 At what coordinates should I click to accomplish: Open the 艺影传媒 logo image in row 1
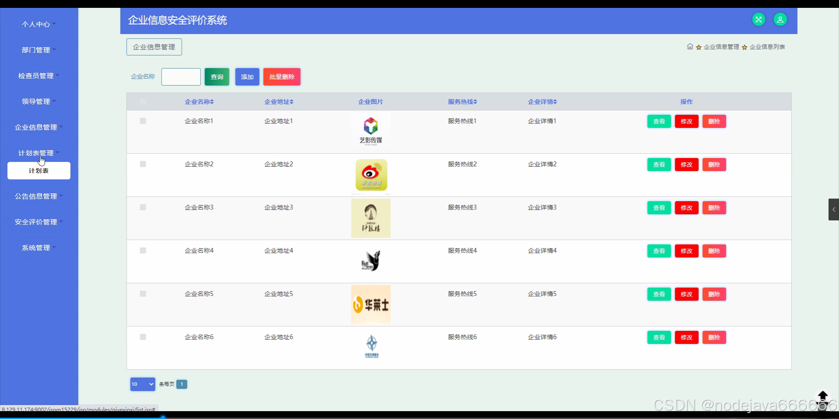pyautogui.click(x=371, y=131)
